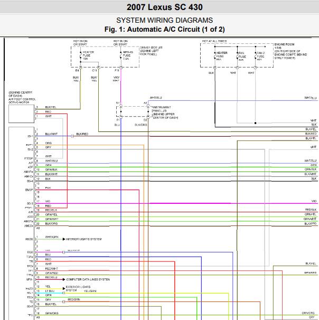Click the 'SYSTEM WIRING DIAGRAMS' heading
This screenshot has width=319, height=320.
pyautogui.click(x=164, y=20)
